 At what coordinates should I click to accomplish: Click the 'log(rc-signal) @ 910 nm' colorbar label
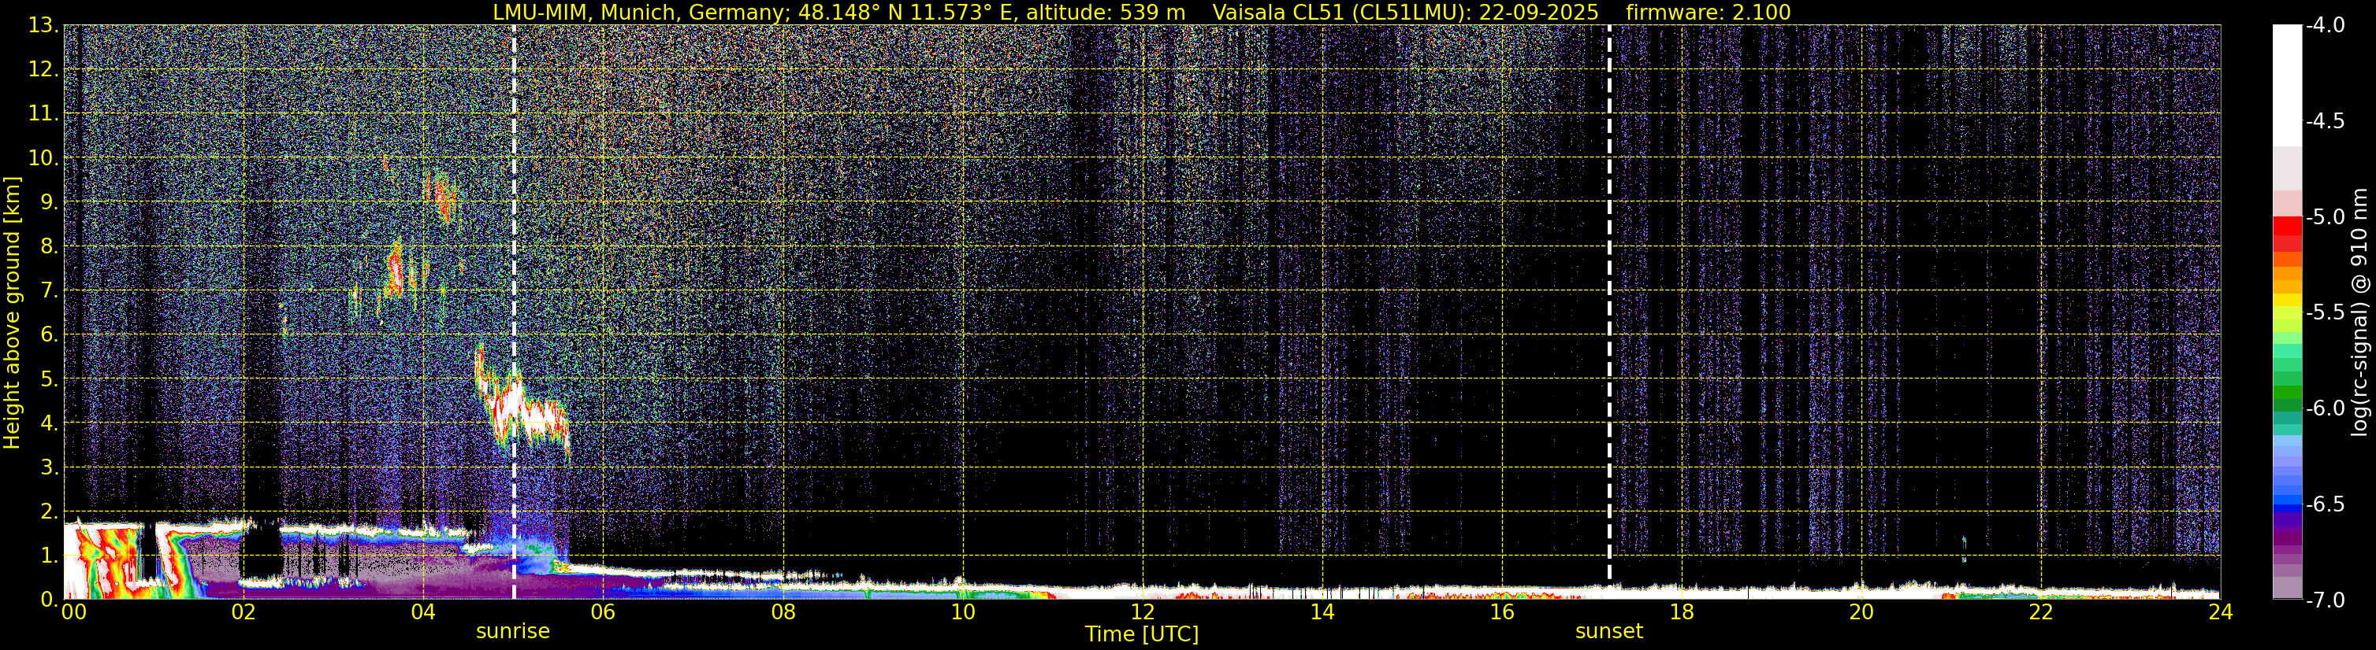click(2359, 313)
